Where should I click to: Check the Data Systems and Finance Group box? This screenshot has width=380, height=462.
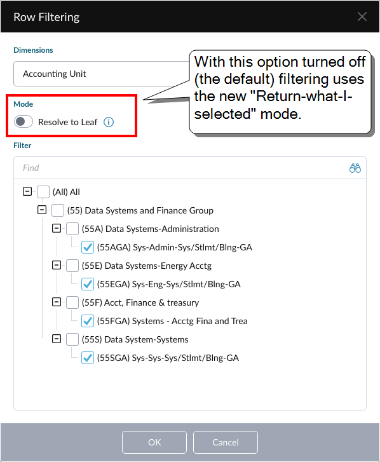pos(58,210)
